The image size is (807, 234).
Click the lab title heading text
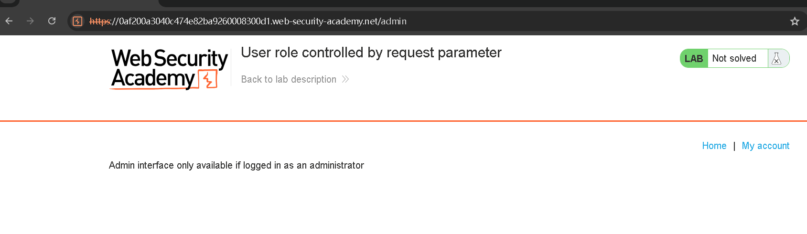371,53
